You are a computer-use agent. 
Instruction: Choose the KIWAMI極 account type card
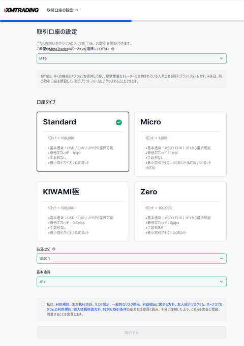tap(83, 212)
